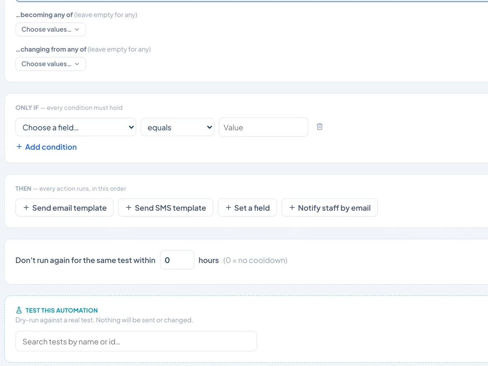Focus the condition Value input field

click(264, 127)
